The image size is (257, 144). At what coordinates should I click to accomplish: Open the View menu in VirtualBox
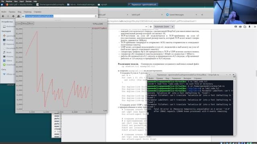tap(16, 1)
